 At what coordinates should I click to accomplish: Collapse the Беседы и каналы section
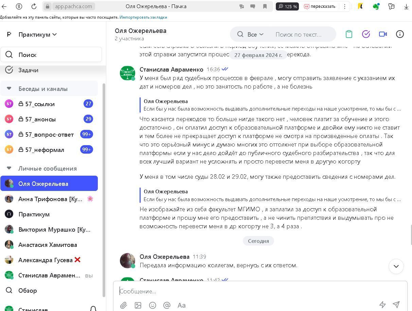[9, 89]
